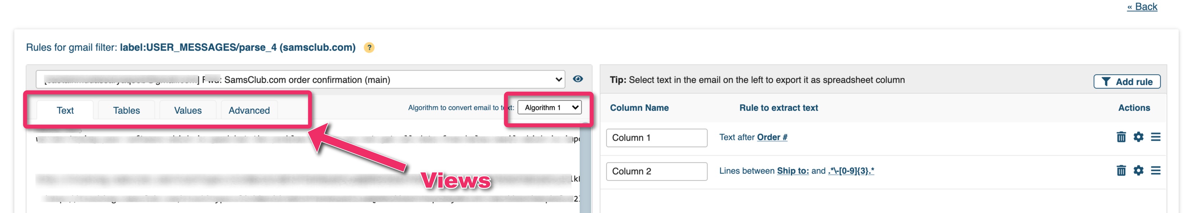Viewport: 1188px width, 213px height.
Task: Go back using the Back link
Action: 1142,6
